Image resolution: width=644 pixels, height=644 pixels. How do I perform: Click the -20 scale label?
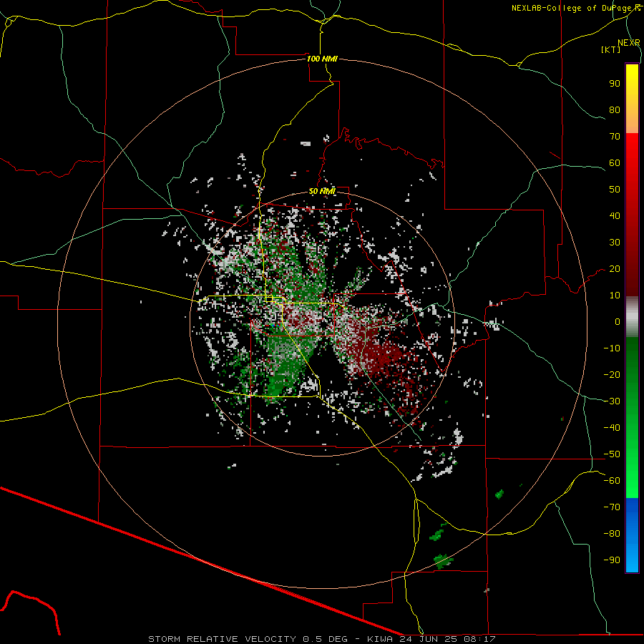pos(612,374)
